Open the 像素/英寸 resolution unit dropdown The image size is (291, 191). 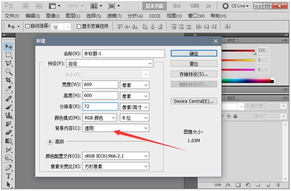click(x=135, y=107)
